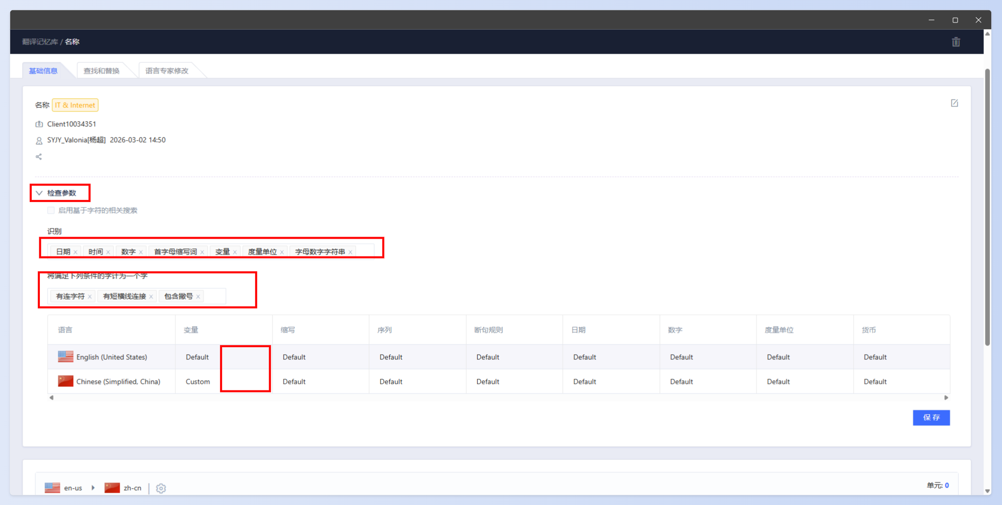This screenshot has height=505, width=1002.
Task: Click the user icon beside SYJY_Valonia
Action: (39, 141)
